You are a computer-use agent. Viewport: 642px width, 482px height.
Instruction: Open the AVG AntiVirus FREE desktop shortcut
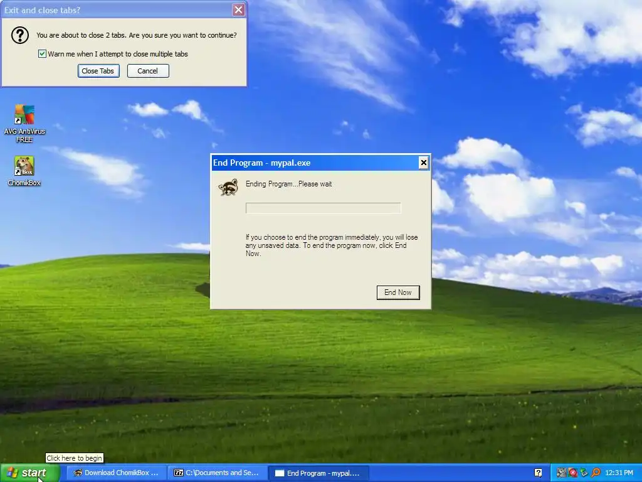24,123
